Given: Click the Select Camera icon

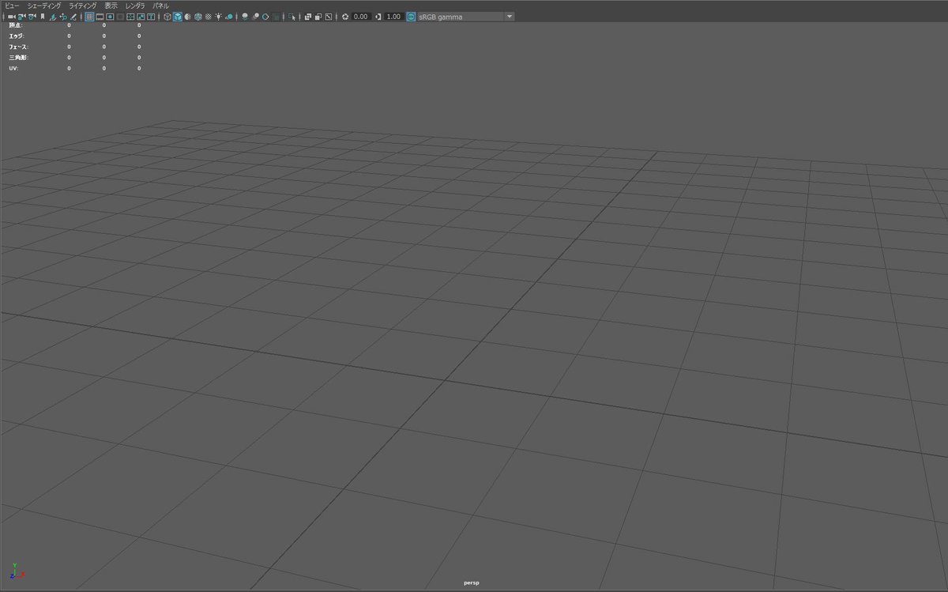Looking at the screenshot, I should coord(12,17).
